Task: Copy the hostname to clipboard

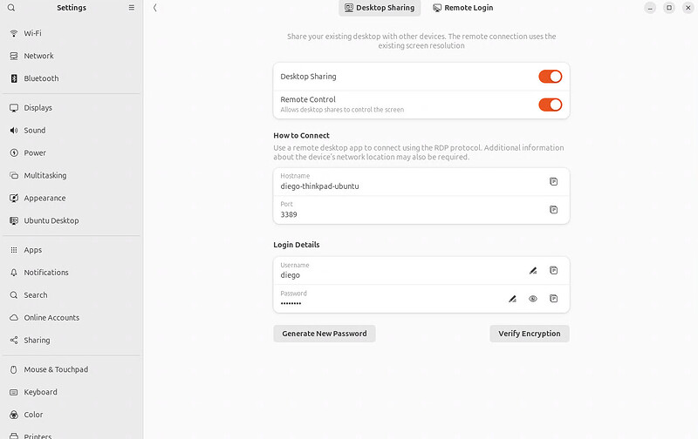Action: [553, 181]
